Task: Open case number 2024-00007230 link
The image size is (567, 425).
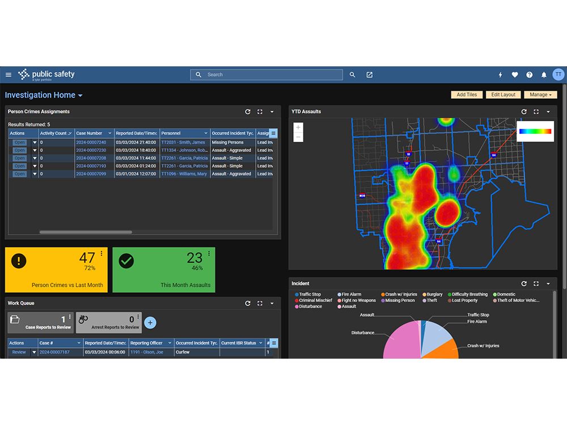Action: (91, 150)
